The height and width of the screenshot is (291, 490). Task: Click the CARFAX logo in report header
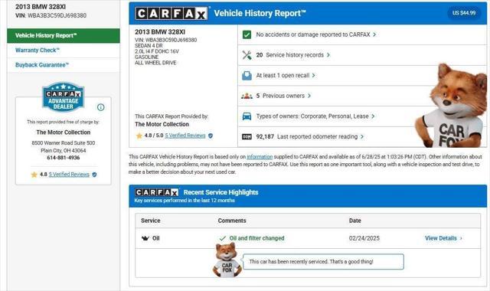tap(171, 14)
